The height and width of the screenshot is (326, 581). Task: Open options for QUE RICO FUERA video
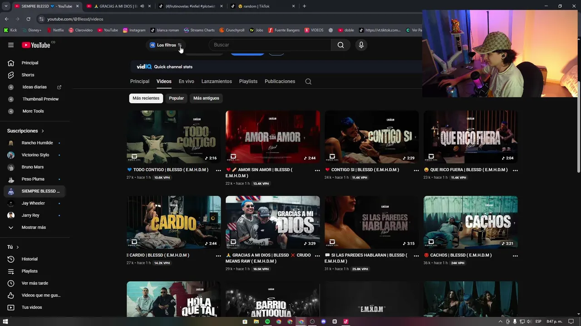tap(515, 170)
